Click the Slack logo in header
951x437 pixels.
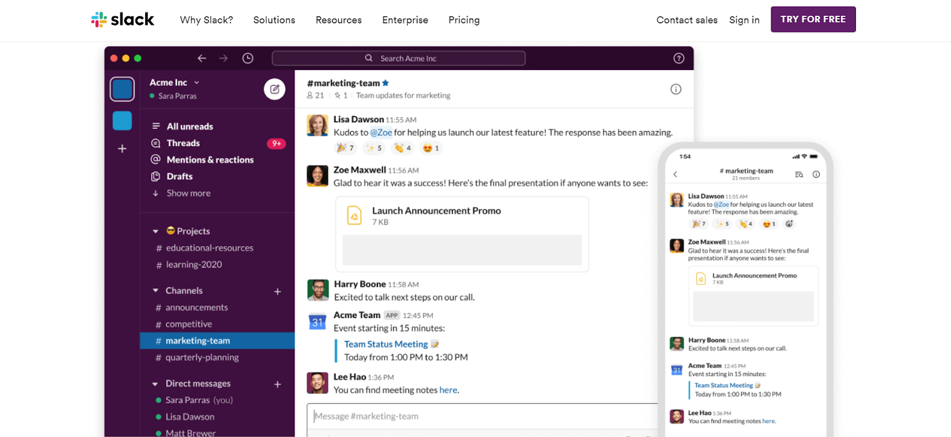click(x=123, y=19)
